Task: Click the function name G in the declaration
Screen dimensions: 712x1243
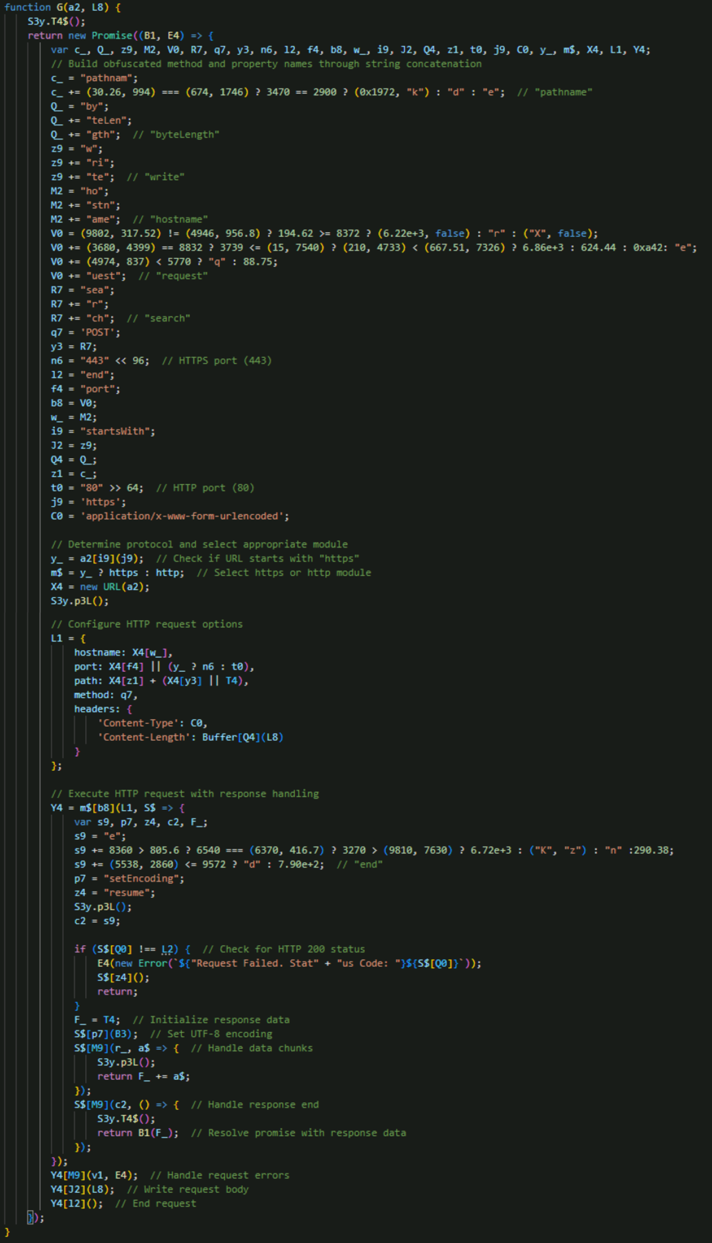Action: (59, 7)
